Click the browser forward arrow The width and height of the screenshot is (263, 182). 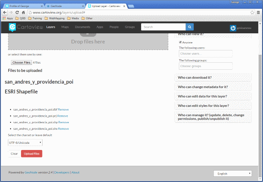11,13
